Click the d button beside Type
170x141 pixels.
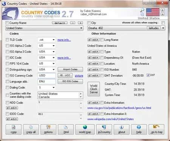89,52
